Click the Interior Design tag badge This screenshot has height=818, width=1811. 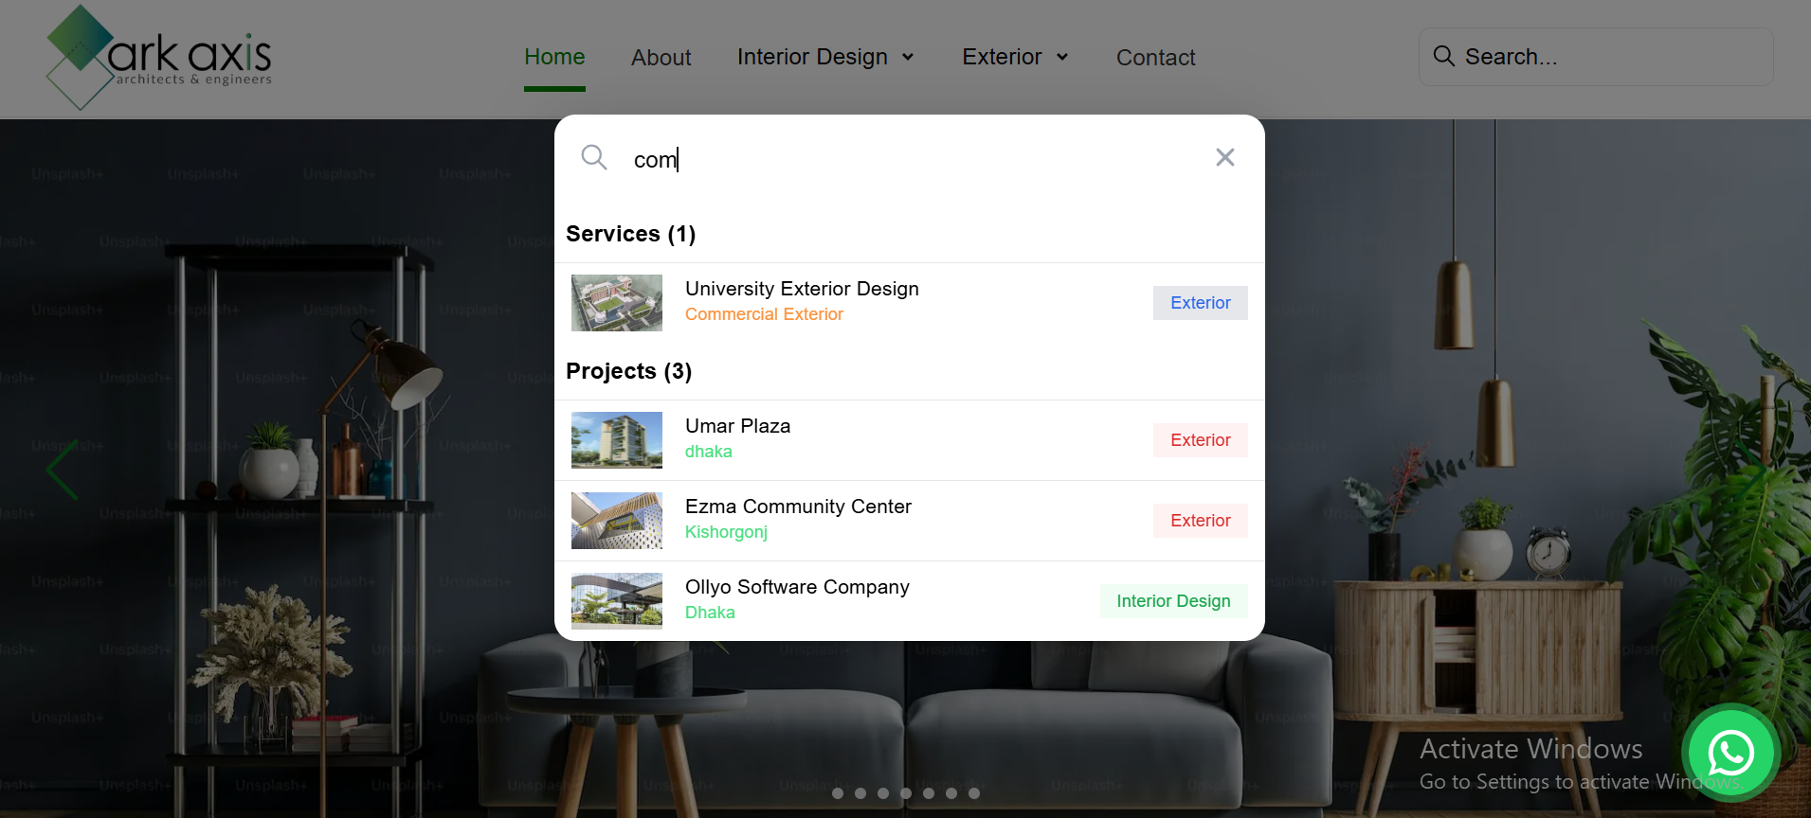click(1173, 601)
